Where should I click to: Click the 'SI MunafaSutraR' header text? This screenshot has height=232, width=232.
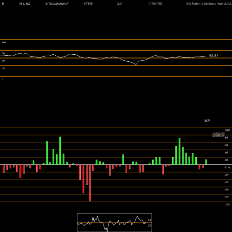[x=57, y=4]
